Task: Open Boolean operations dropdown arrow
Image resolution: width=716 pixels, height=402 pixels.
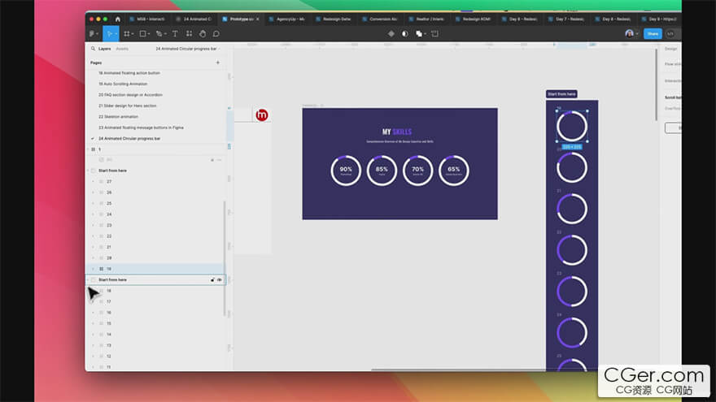Action: point(425,34)
